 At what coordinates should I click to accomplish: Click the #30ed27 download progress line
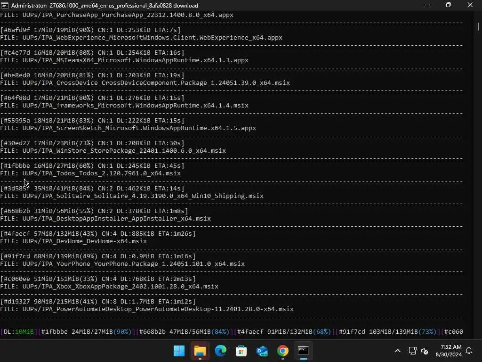click(x=92, y=143)
